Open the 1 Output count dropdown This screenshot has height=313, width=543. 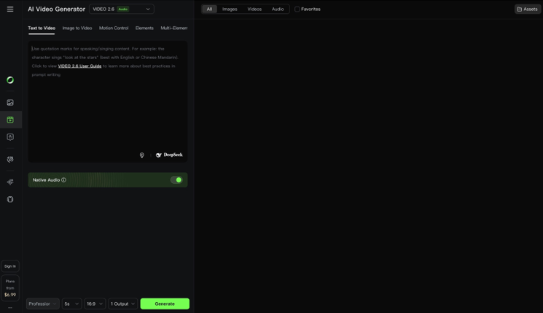pos(123,304)
